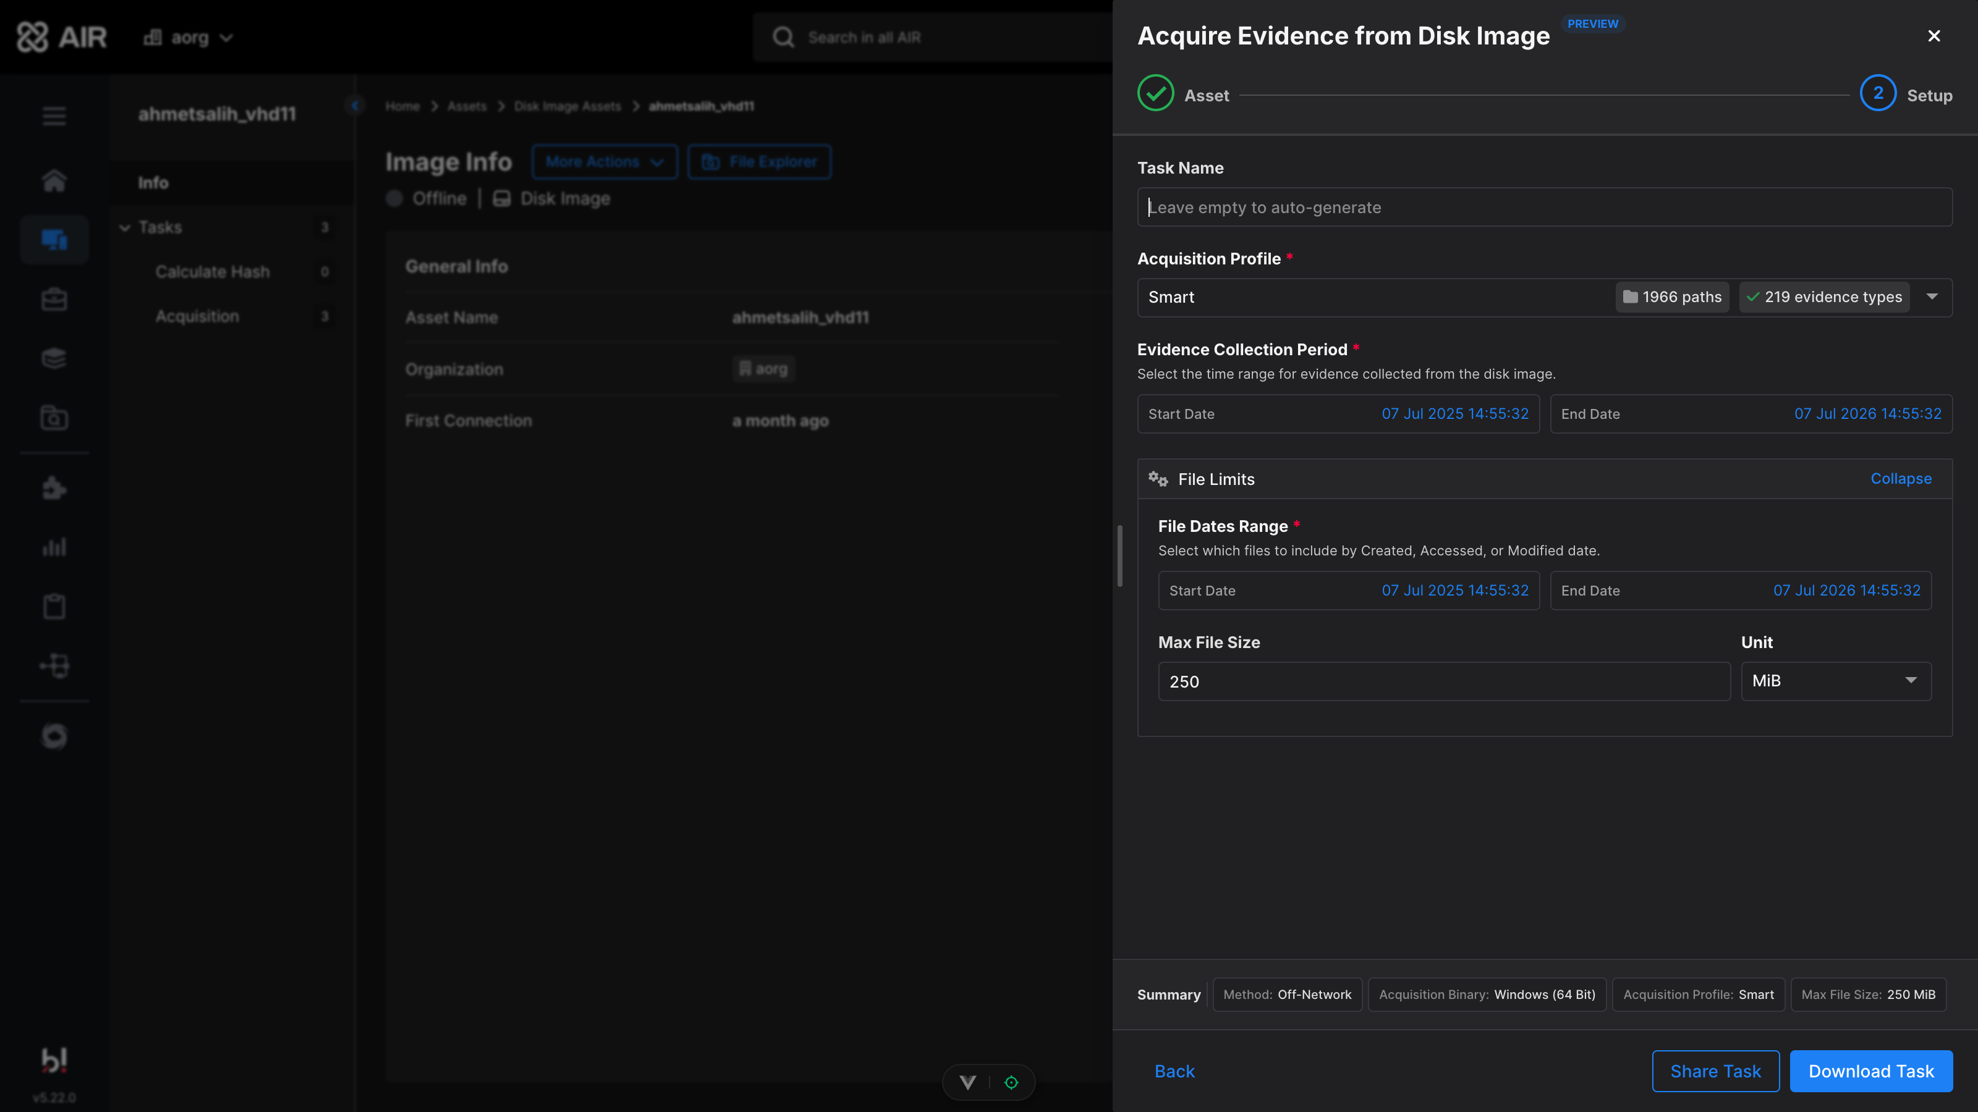The image size is (1978, 1112).
Task: Pick File Dates Range End Date
Action: 1741,590
